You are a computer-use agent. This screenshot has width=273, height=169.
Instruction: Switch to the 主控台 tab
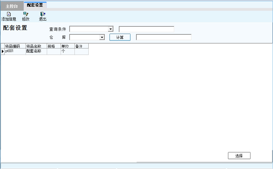[12, 6]
